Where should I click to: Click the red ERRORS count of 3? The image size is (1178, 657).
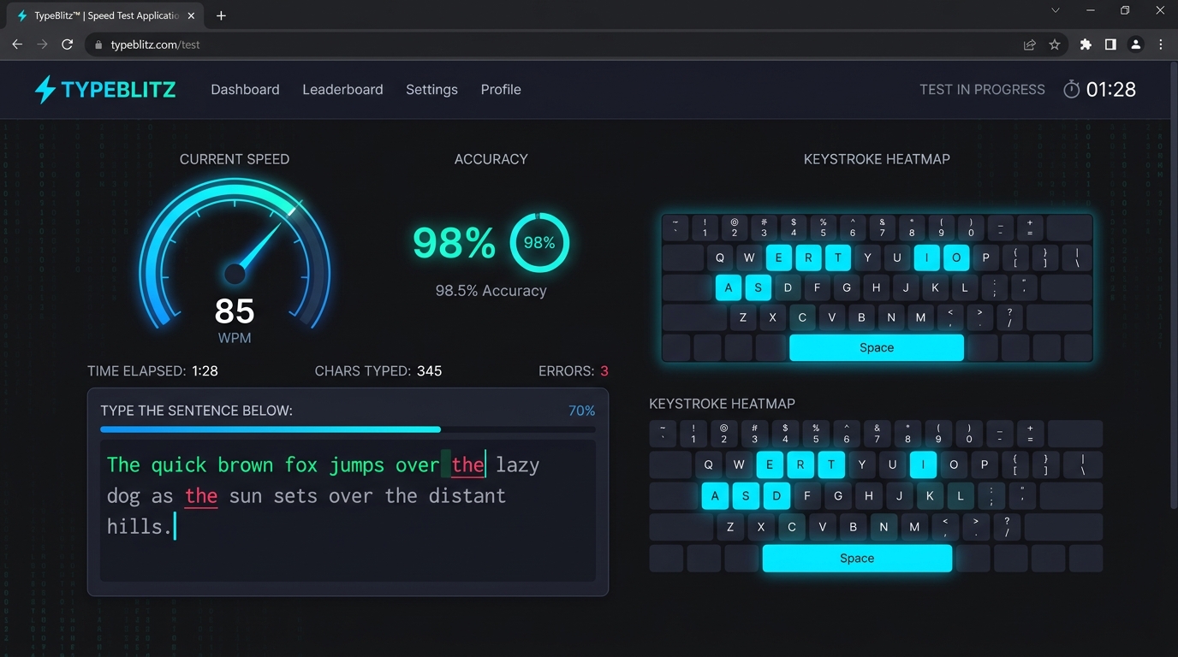coord(604,371)
